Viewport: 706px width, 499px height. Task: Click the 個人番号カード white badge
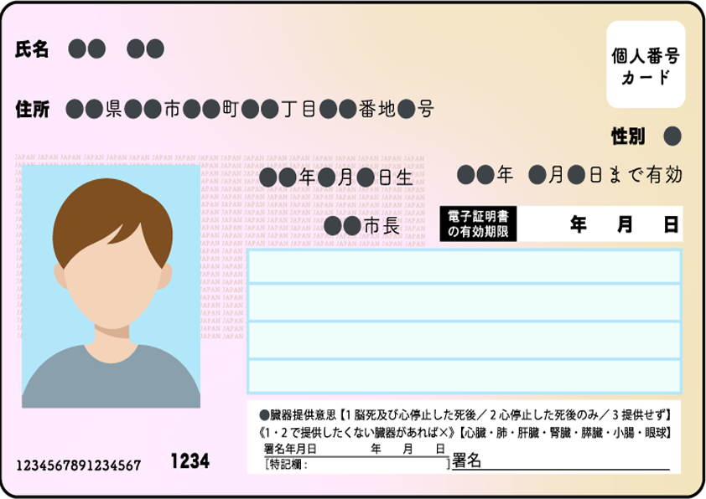pyautogui.click(x=646, y=66)
